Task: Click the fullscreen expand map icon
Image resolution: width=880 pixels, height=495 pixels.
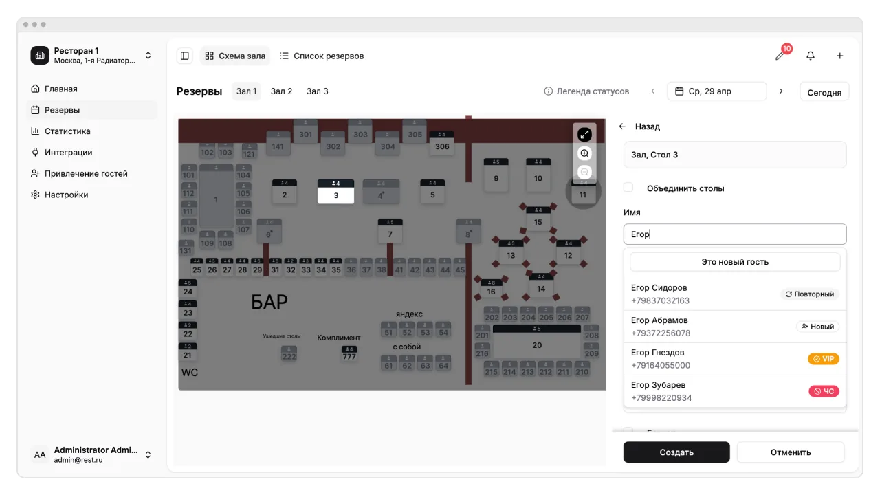Action: pyautogui.click(x=584, y=135)
